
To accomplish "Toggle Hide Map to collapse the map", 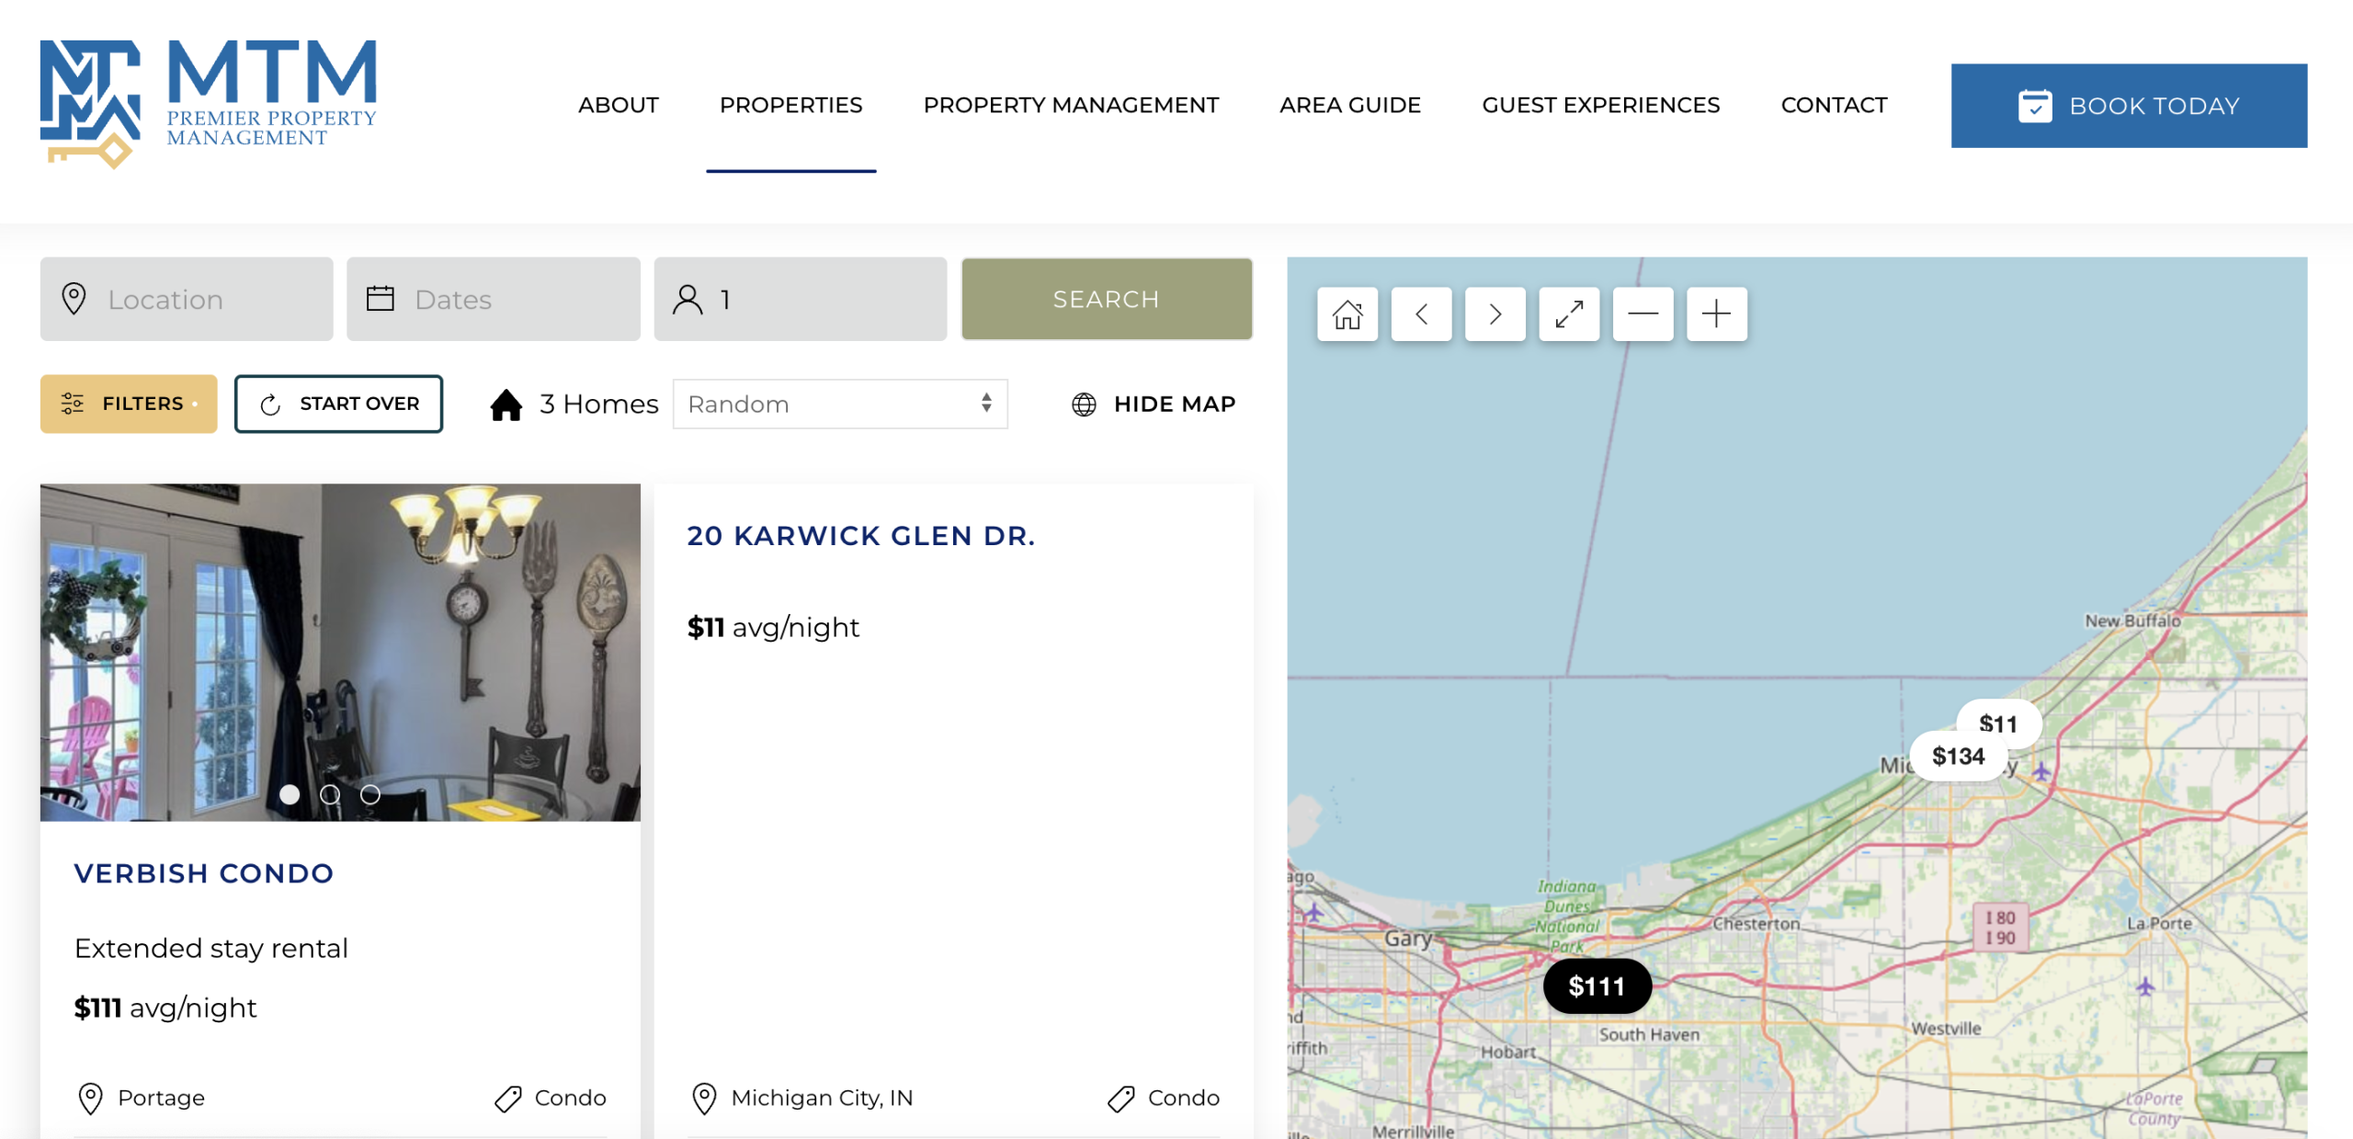I will [x=1153, y=403].
